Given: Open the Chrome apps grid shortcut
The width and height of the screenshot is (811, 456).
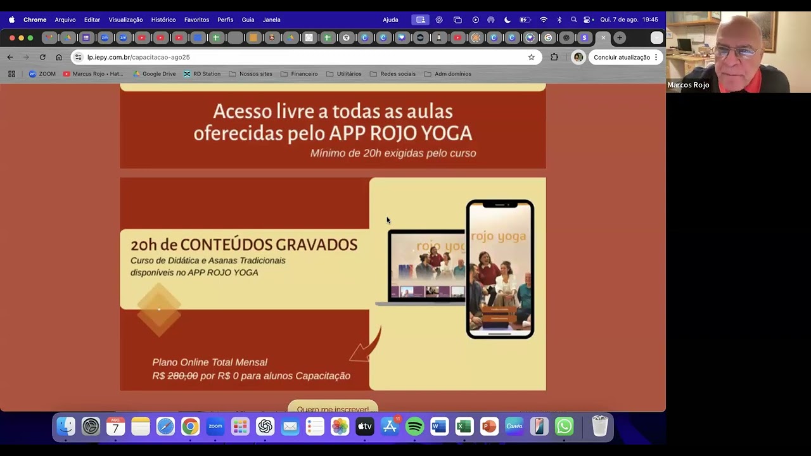Looking at the screenshot, I should [11, 74].
